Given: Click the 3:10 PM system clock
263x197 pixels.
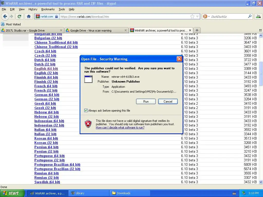Looking at the screenshot, I should [253, 193].
